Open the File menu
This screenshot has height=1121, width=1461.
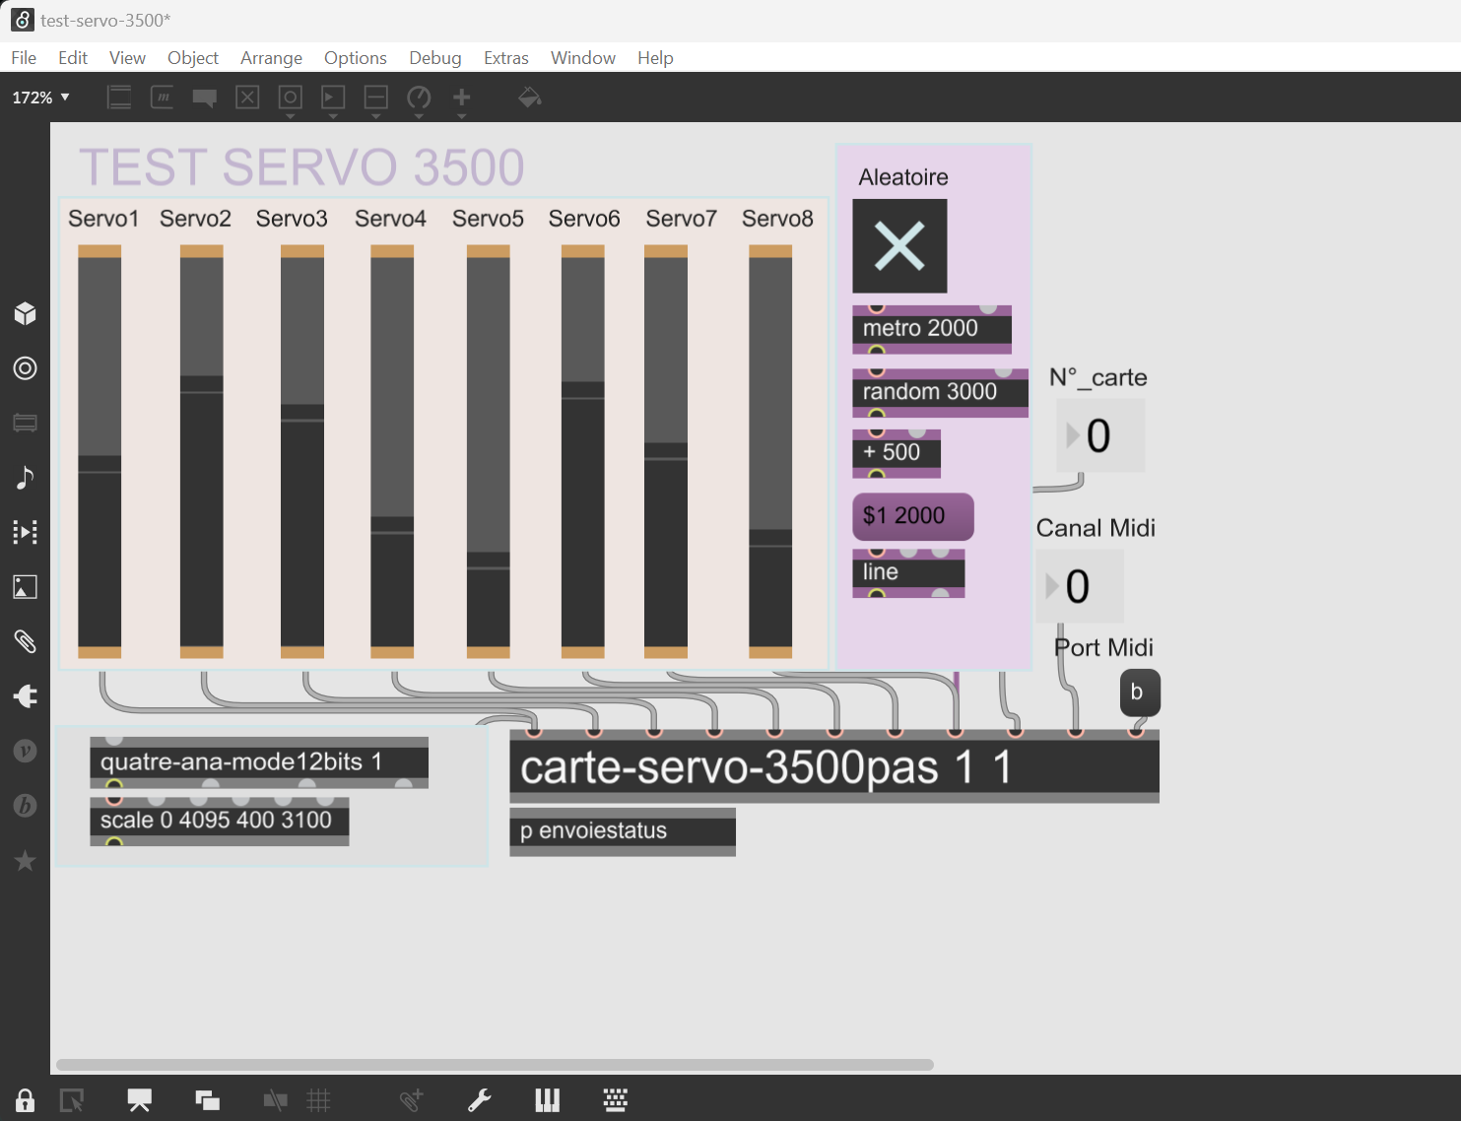[x=24, y=58]
